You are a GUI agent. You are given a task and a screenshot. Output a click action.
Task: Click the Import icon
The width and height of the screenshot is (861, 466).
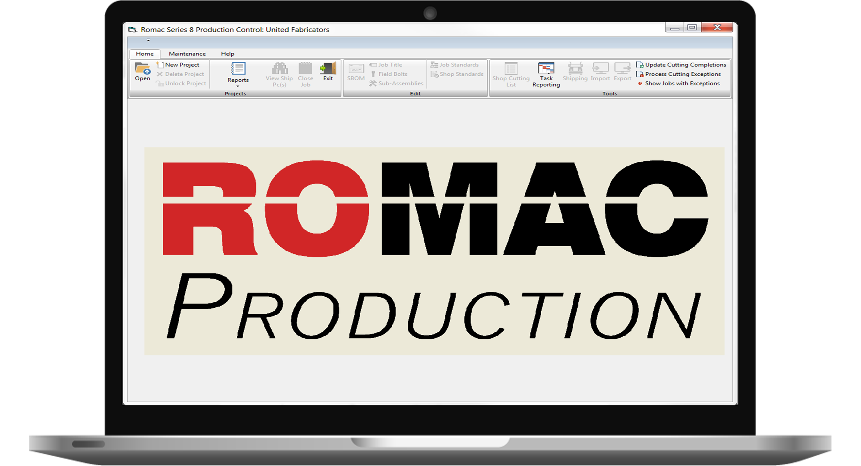pos(600,69)
